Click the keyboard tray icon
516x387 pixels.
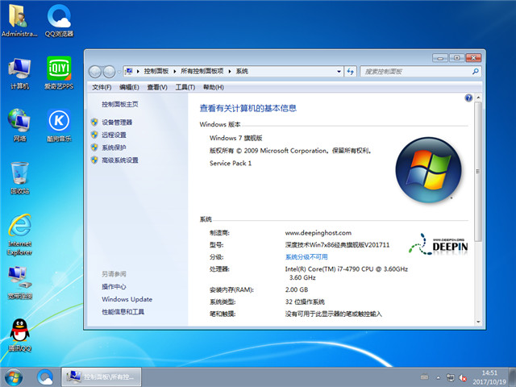(x=425, y=377)
